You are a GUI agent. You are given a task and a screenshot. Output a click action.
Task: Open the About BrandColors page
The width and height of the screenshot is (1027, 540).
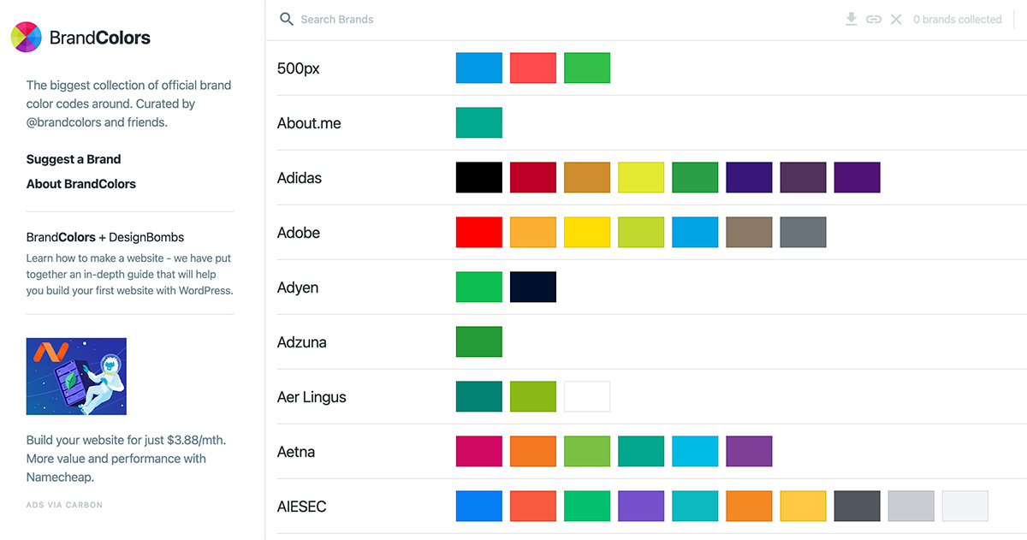click(x=80, y=184)
